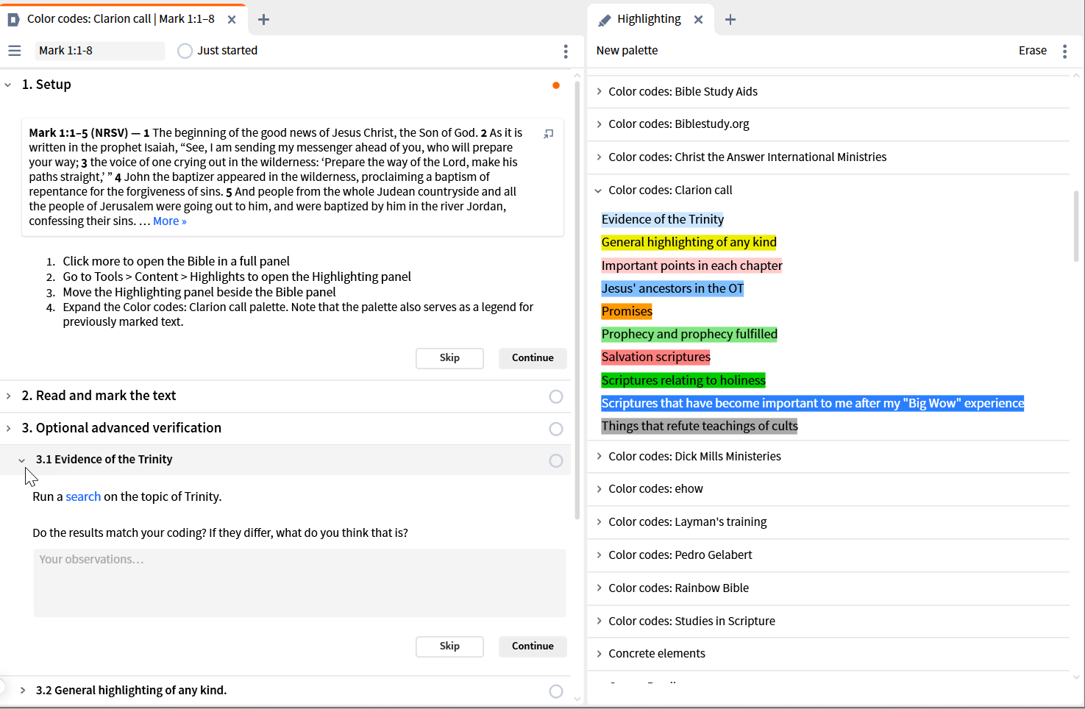Viewport: 1085px width, 709px height.
Task: Open a new tab beside Highlighting
Action: click(730, 19)
